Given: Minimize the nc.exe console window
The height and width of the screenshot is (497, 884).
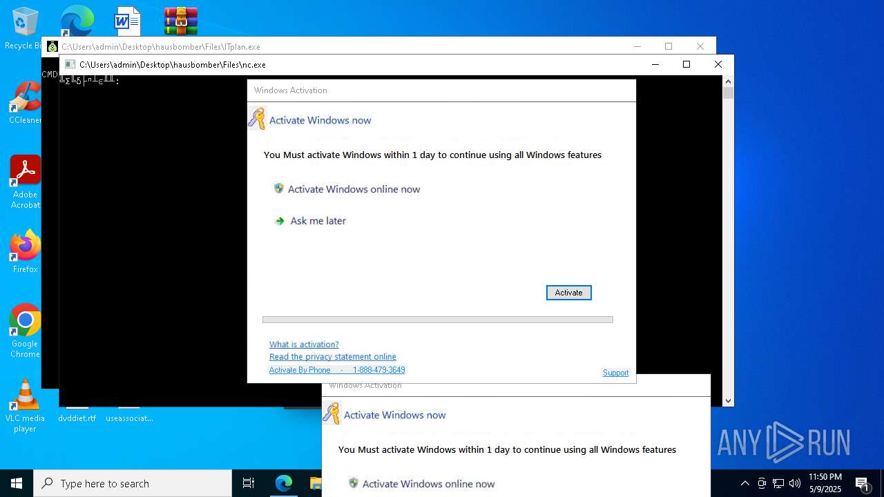Looking at the screenshot, I should tap(655, 64).
